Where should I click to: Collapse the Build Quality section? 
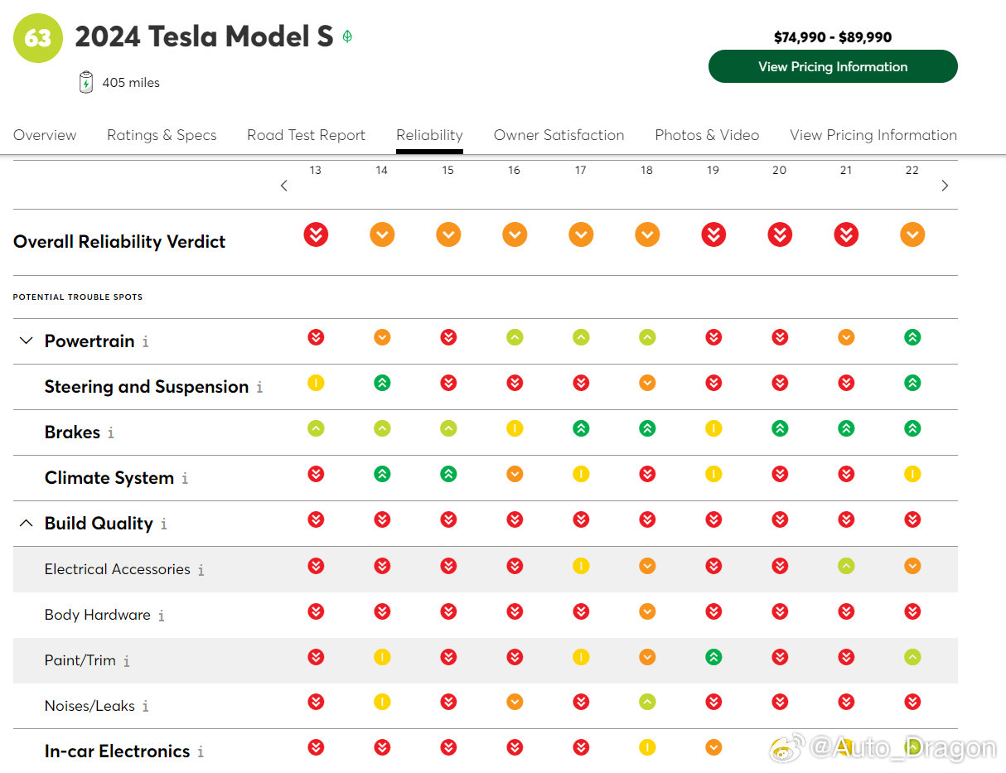tap(27, 523)
